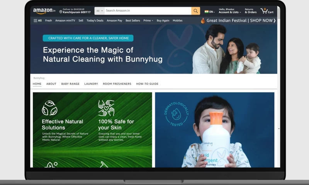Open the shopping cart icon
Screen dimensions: 309x185
pos(264,11)
